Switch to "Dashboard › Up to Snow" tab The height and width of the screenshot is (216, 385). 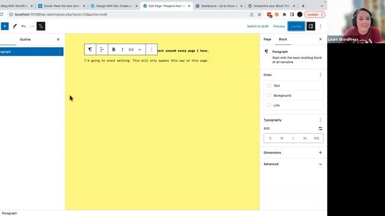click(x=220, y=6)
